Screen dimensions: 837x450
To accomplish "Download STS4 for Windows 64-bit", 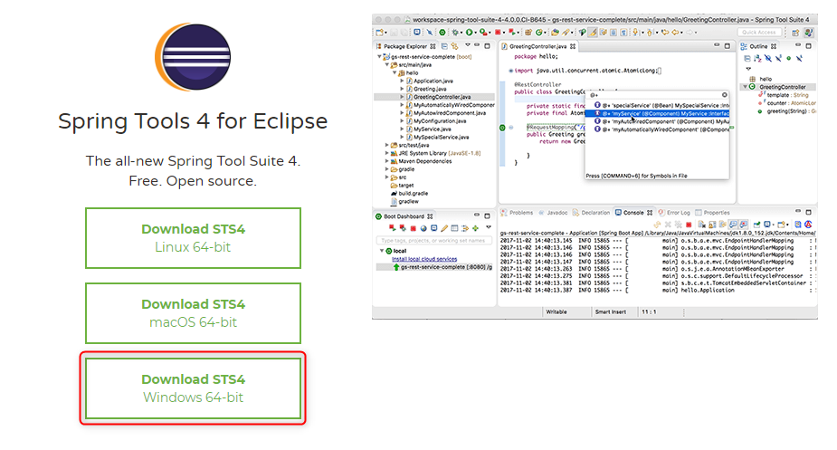I will pyautogui.click(x=193, y=388).
